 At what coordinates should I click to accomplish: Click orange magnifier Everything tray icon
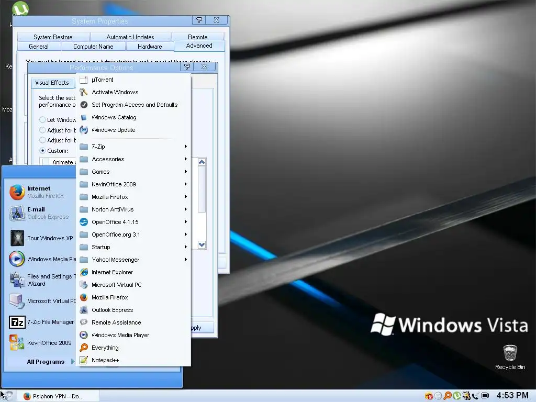(447, 396)
